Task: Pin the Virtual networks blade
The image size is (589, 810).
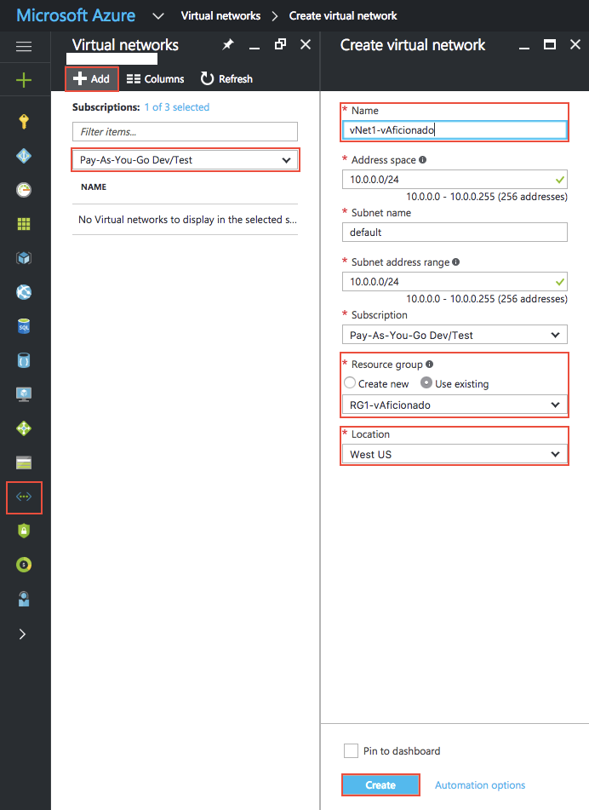Action: 227,45
